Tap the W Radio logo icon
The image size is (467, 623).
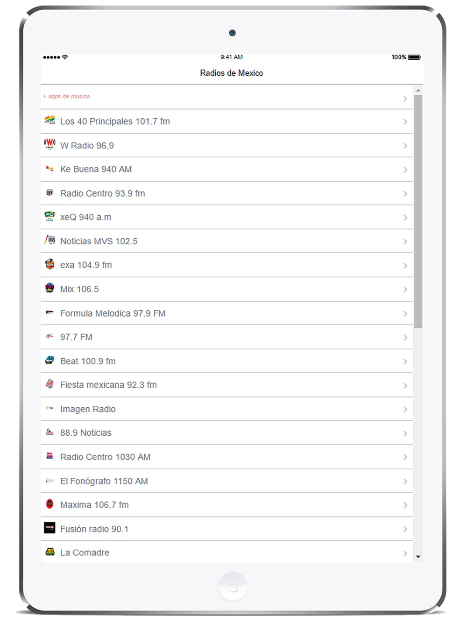pyautogui.click(x=50, y=144)
